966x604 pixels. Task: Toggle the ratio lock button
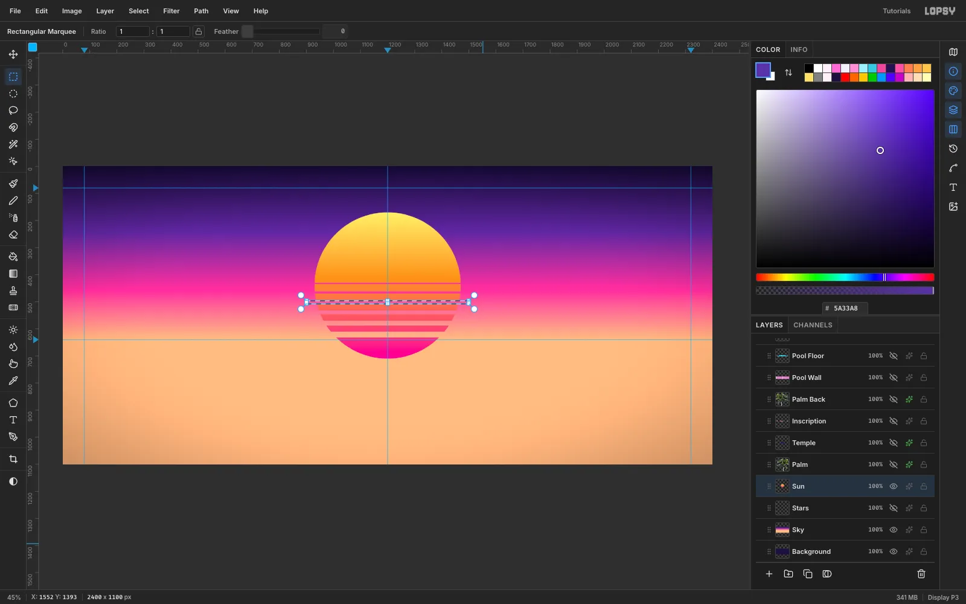[x=199, y=31]
